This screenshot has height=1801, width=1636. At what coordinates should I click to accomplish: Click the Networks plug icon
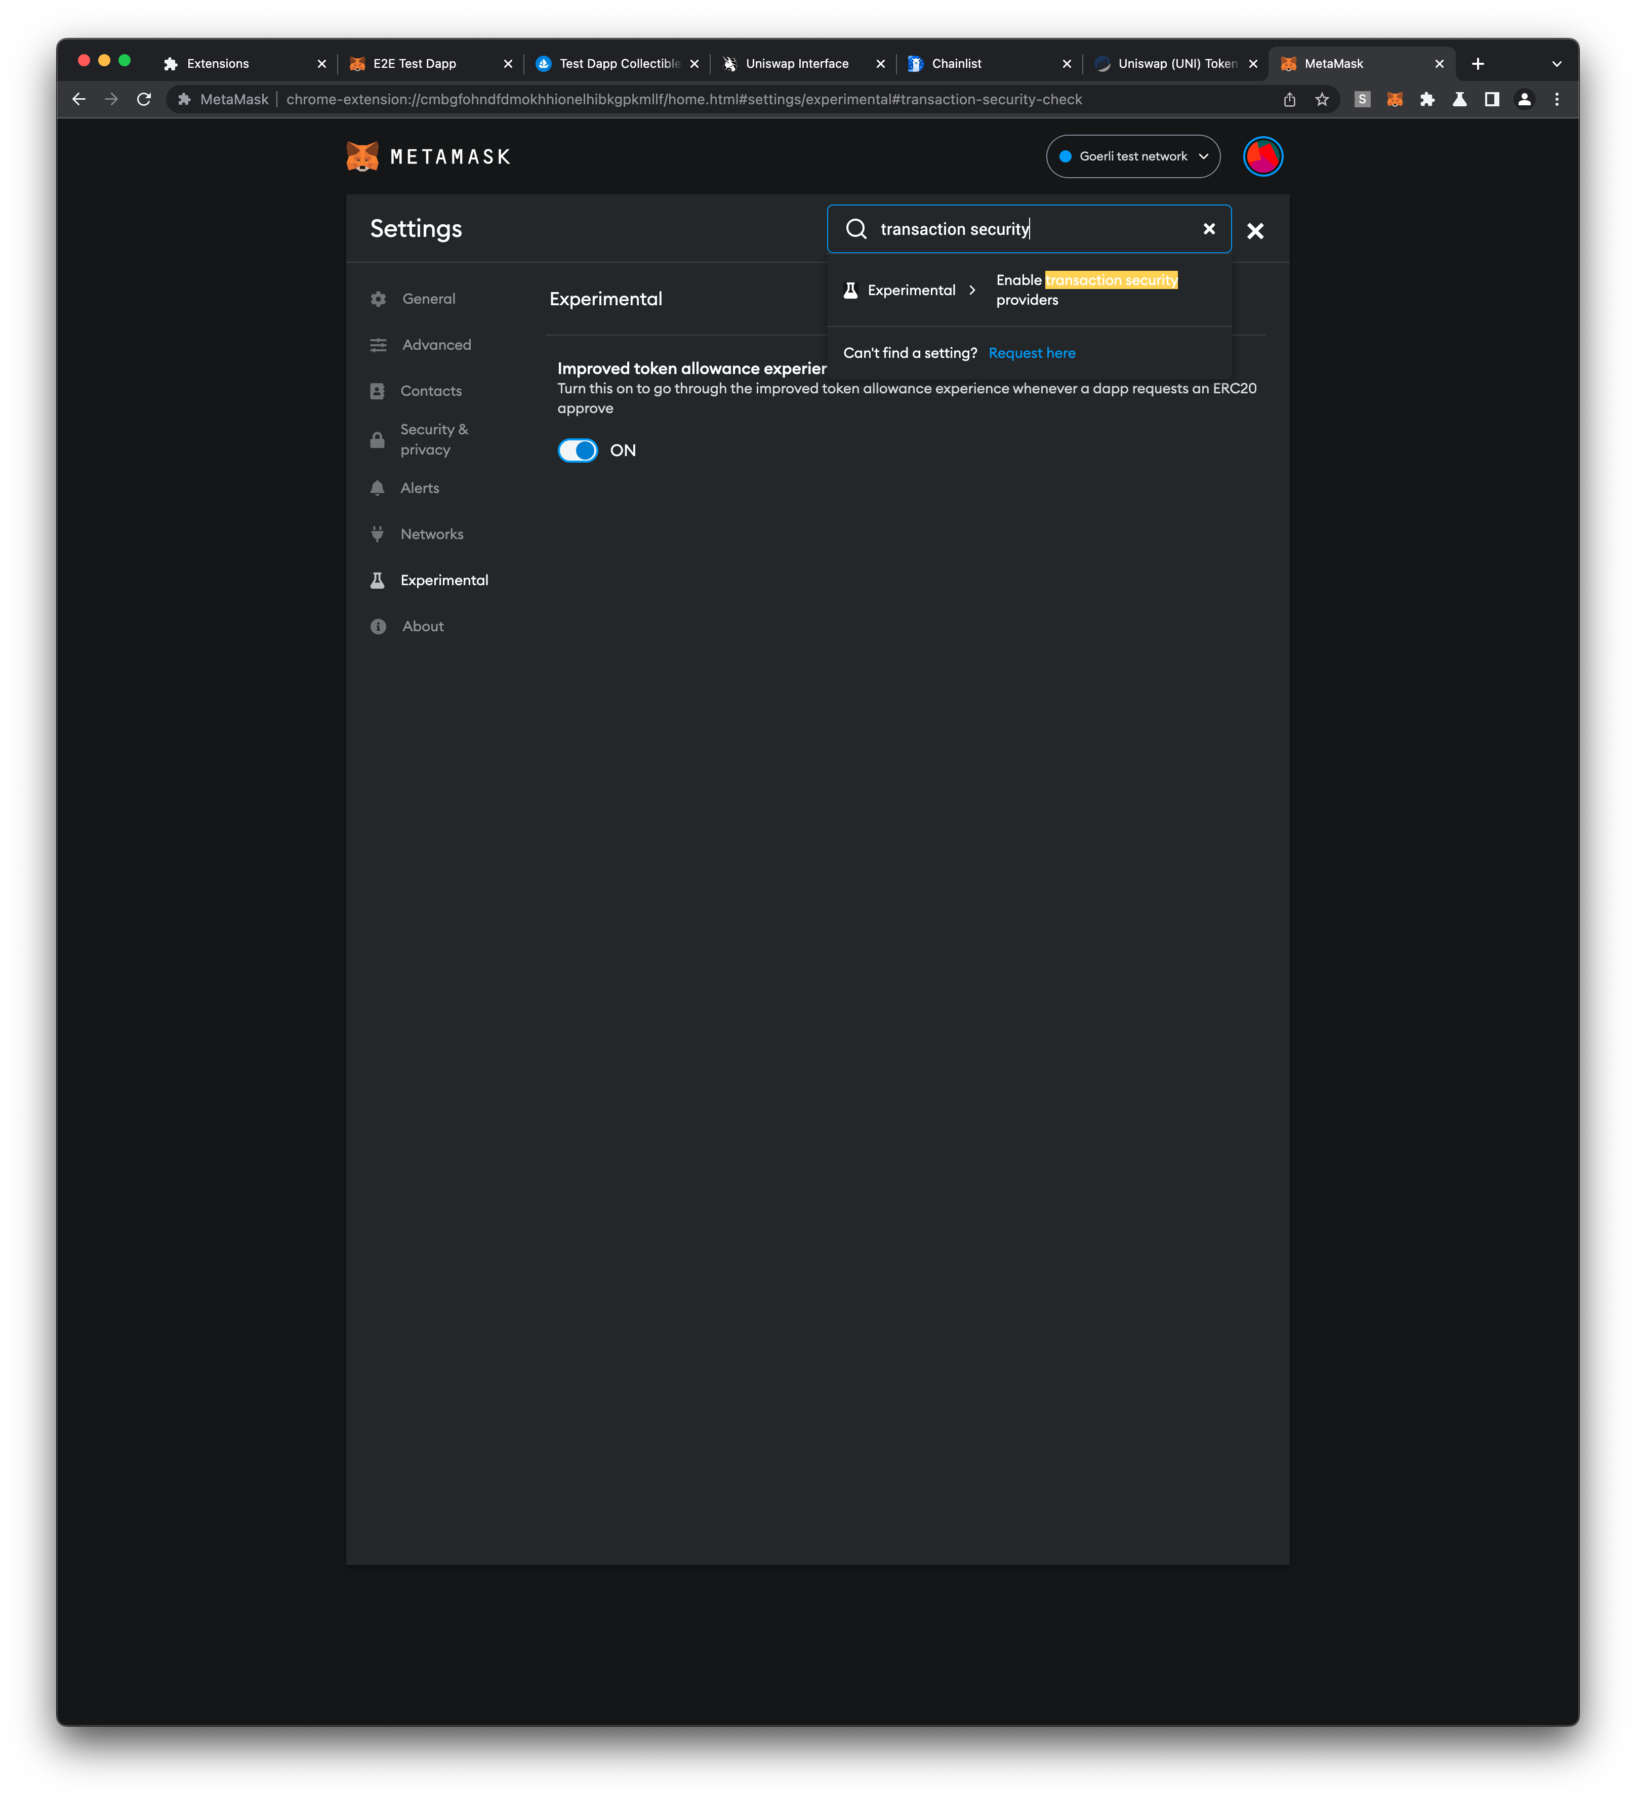point(377,534)
